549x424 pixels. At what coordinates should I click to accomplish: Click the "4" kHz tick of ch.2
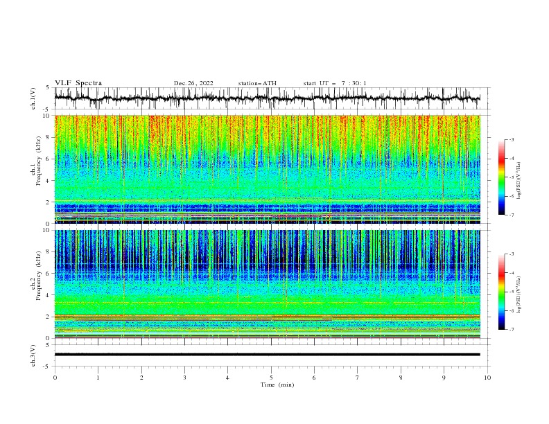tap(49, 295)
